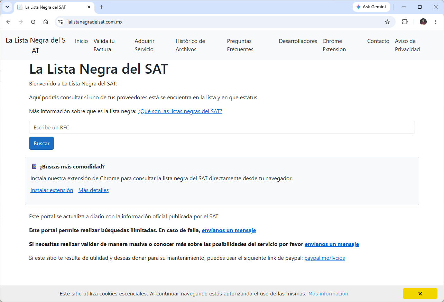This screenshot has width=444, height=302.
Task: Open Valida tu Factura menu item
Action: point(104,45)
